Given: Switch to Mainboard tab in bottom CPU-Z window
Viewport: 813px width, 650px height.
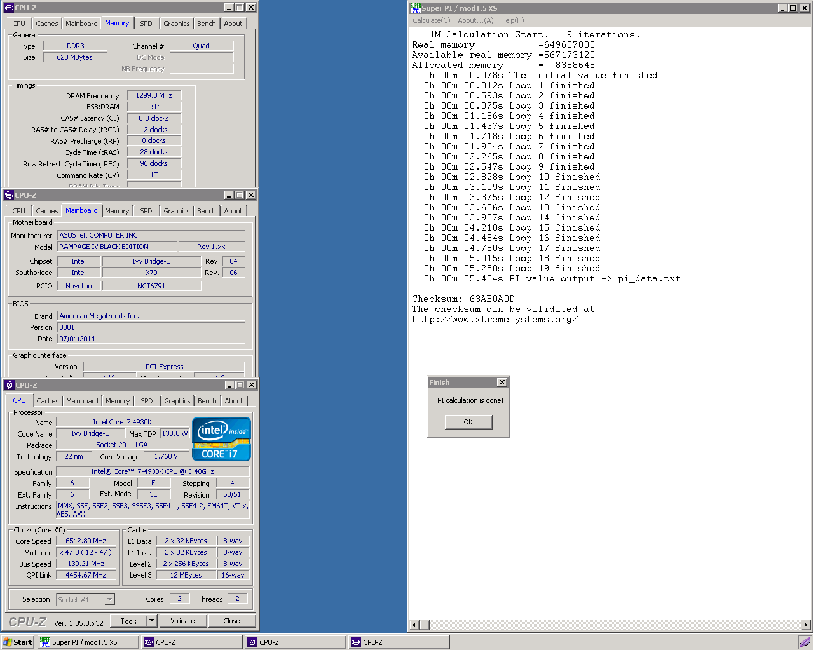Looking at the screenshot, I should pyautogui.click(x=82, y=401).
